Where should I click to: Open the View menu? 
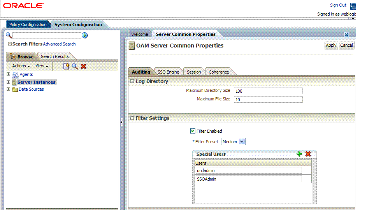point(42,66)
